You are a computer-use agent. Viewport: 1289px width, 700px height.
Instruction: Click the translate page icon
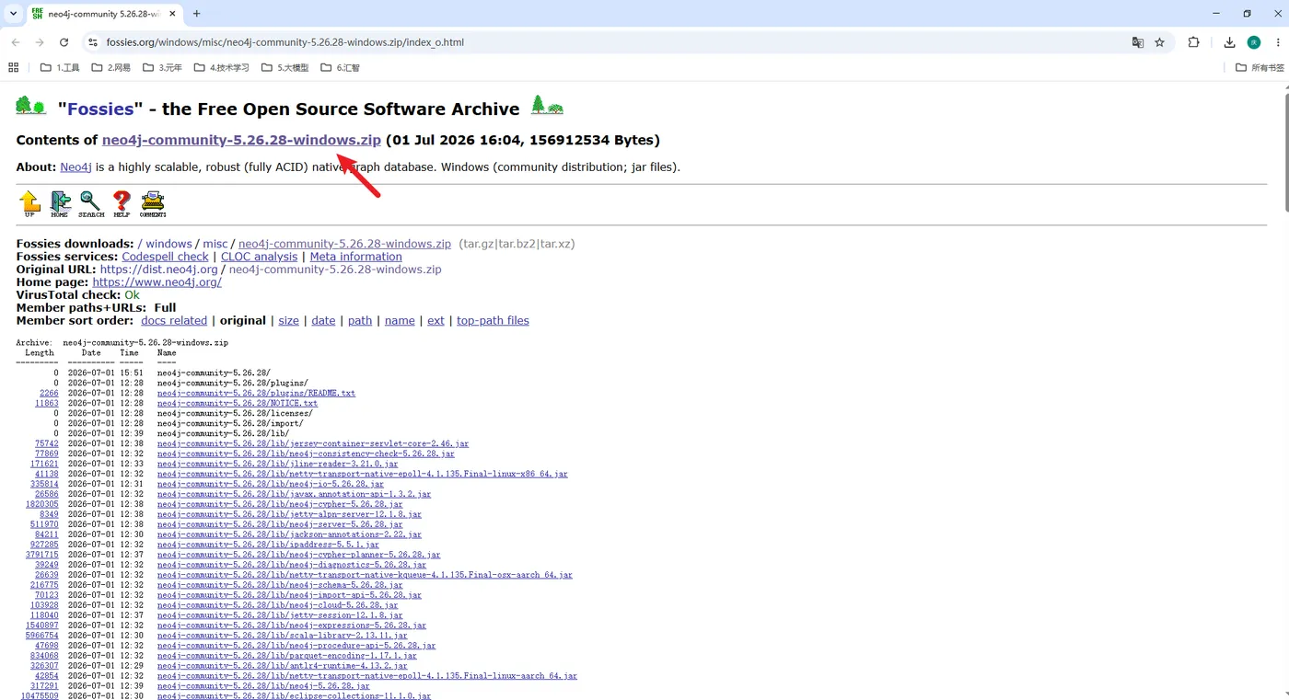[1138, 42]
